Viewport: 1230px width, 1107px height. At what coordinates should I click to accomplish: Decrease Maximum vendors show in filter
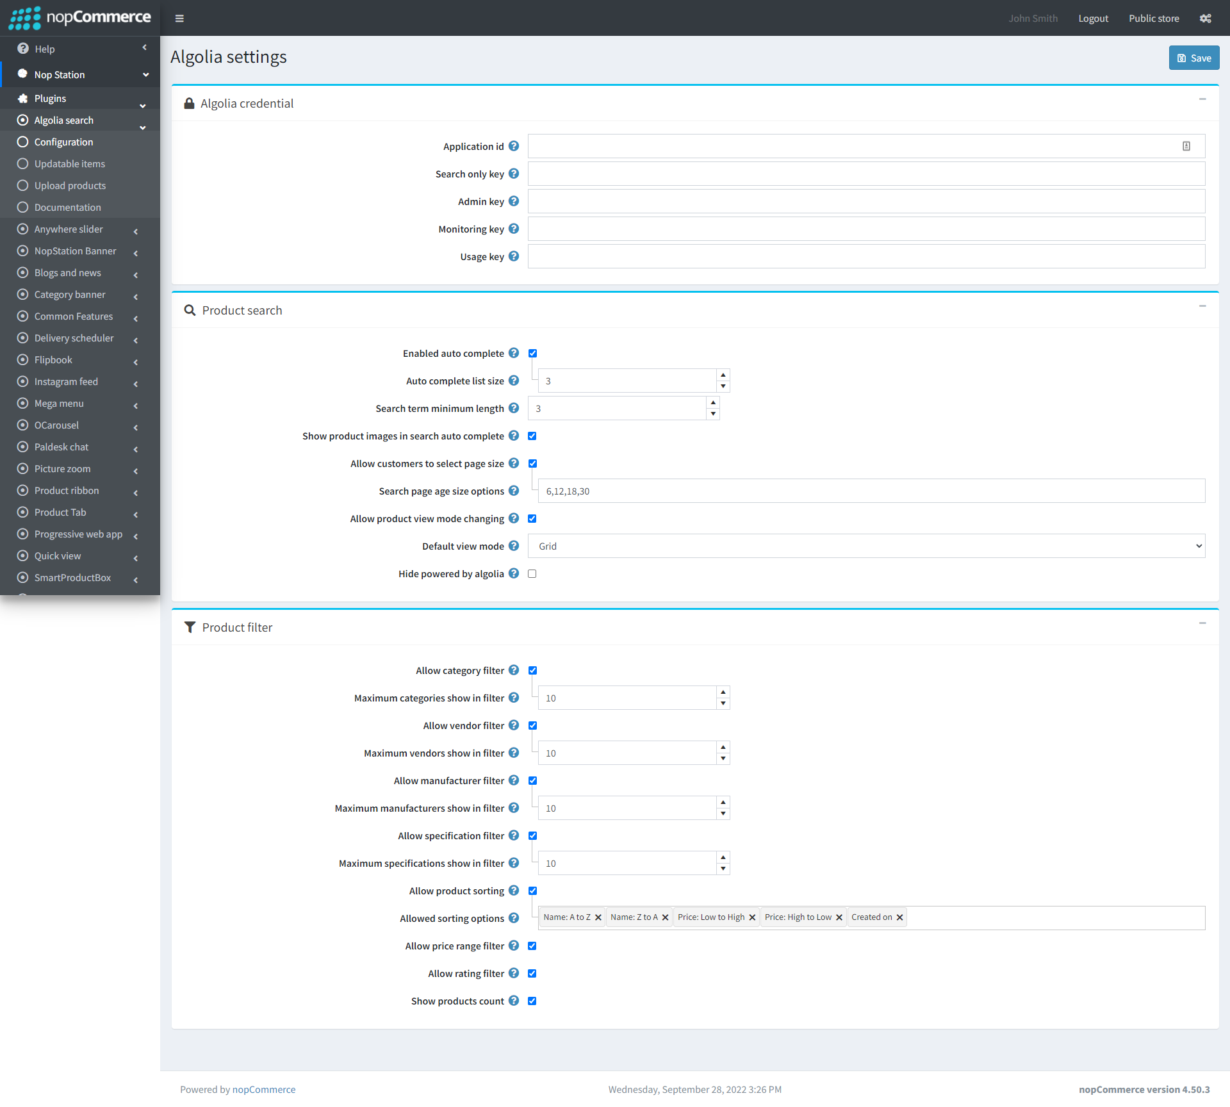(723, 758)
